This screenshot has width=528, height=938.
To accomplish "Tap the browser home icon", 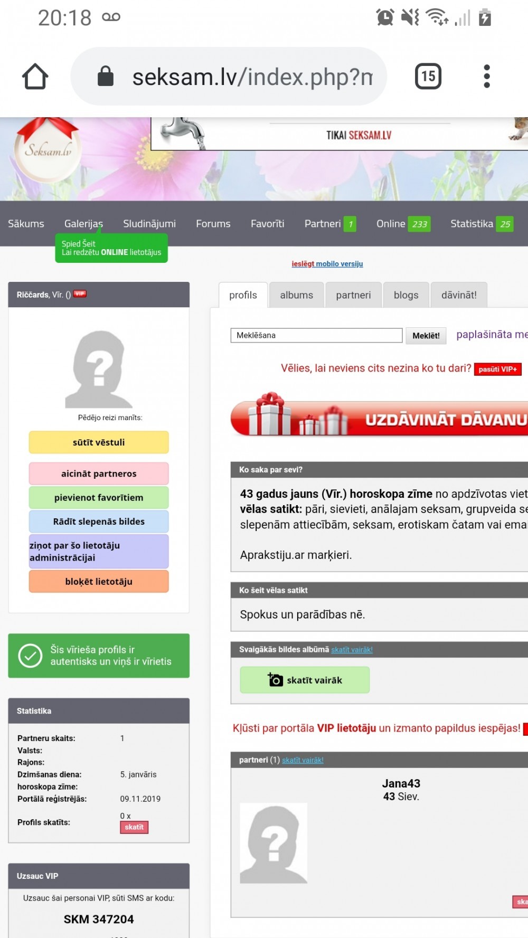I will (35, 77).
